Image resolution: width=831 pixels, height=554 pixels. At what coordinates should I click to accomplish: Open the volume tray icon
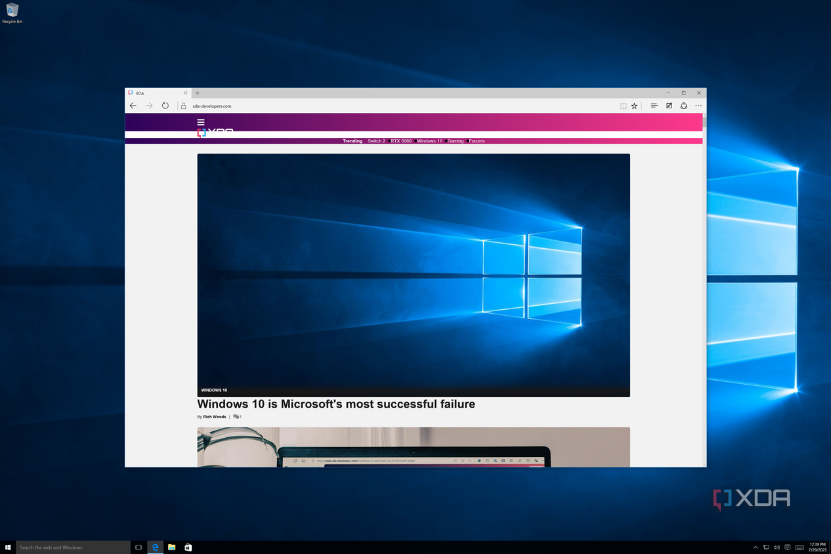click(777, 547)
